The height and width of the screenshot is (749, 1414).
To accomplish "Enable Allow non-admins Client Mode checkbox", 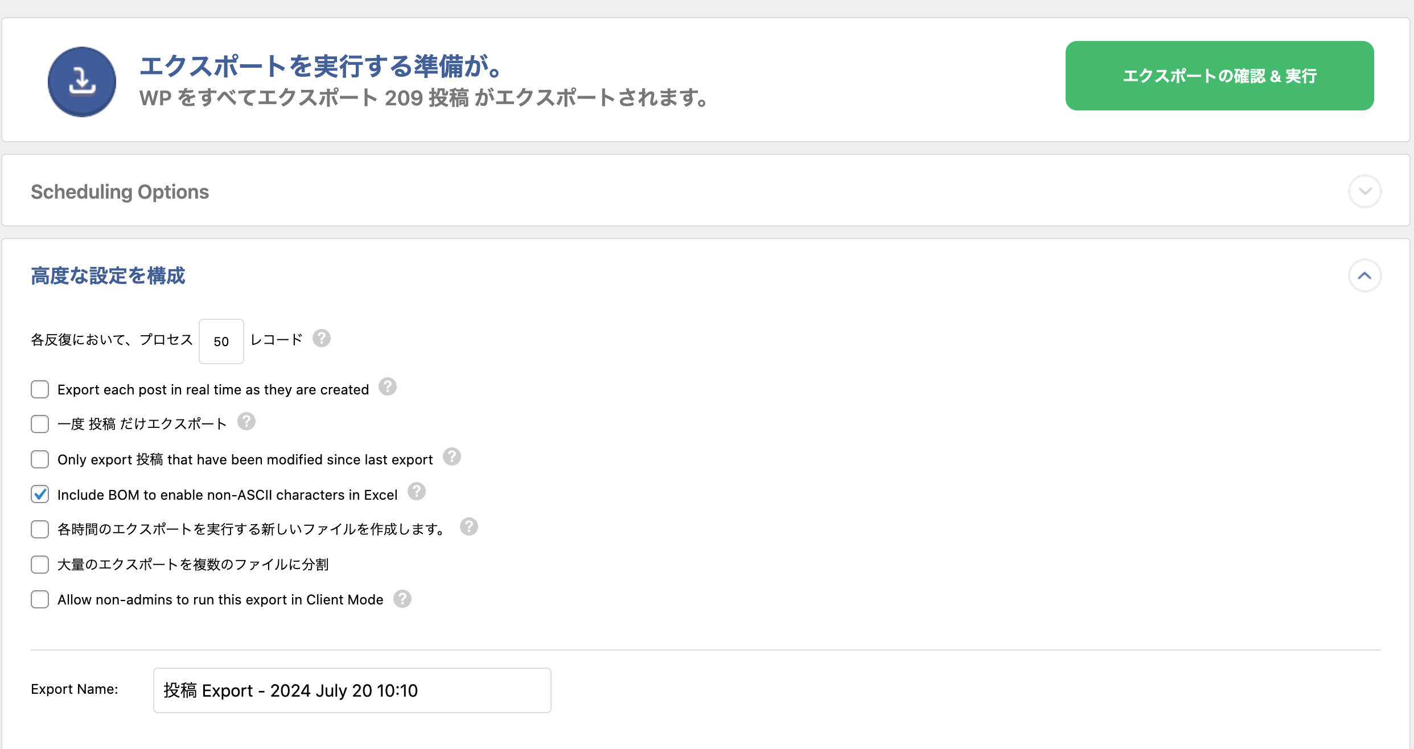I will click(40, 599).
